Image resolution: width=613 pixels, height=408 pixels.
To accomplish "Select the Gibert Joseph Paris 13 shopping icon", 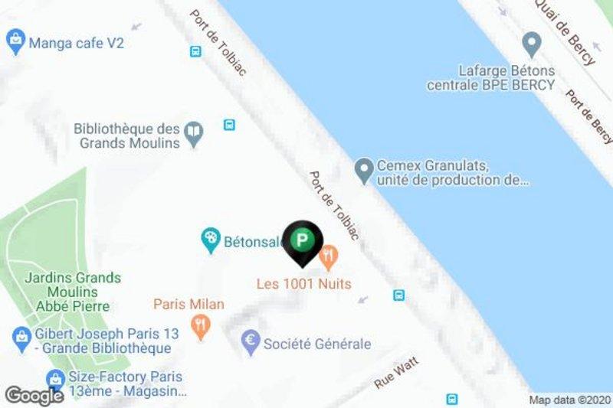I will pos(22,340).
